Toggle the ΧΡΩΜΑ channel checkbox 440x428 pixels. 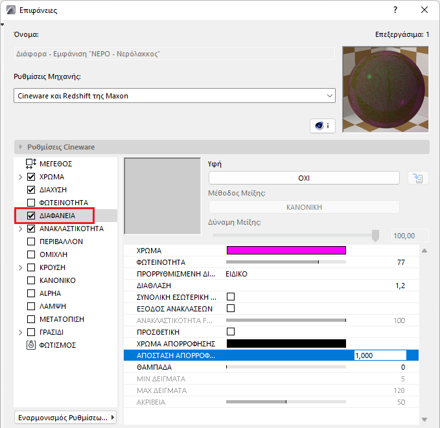click(x=31, y=177)
